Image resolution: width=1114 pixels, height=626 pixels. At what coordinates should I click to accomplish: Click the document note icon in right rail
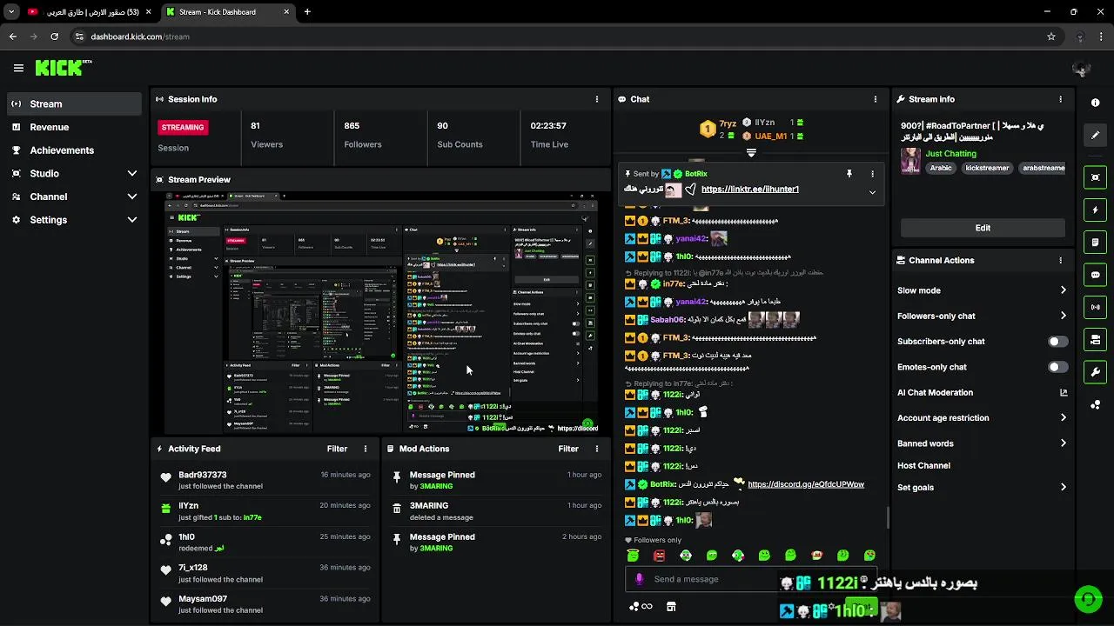coord(1095,243)
